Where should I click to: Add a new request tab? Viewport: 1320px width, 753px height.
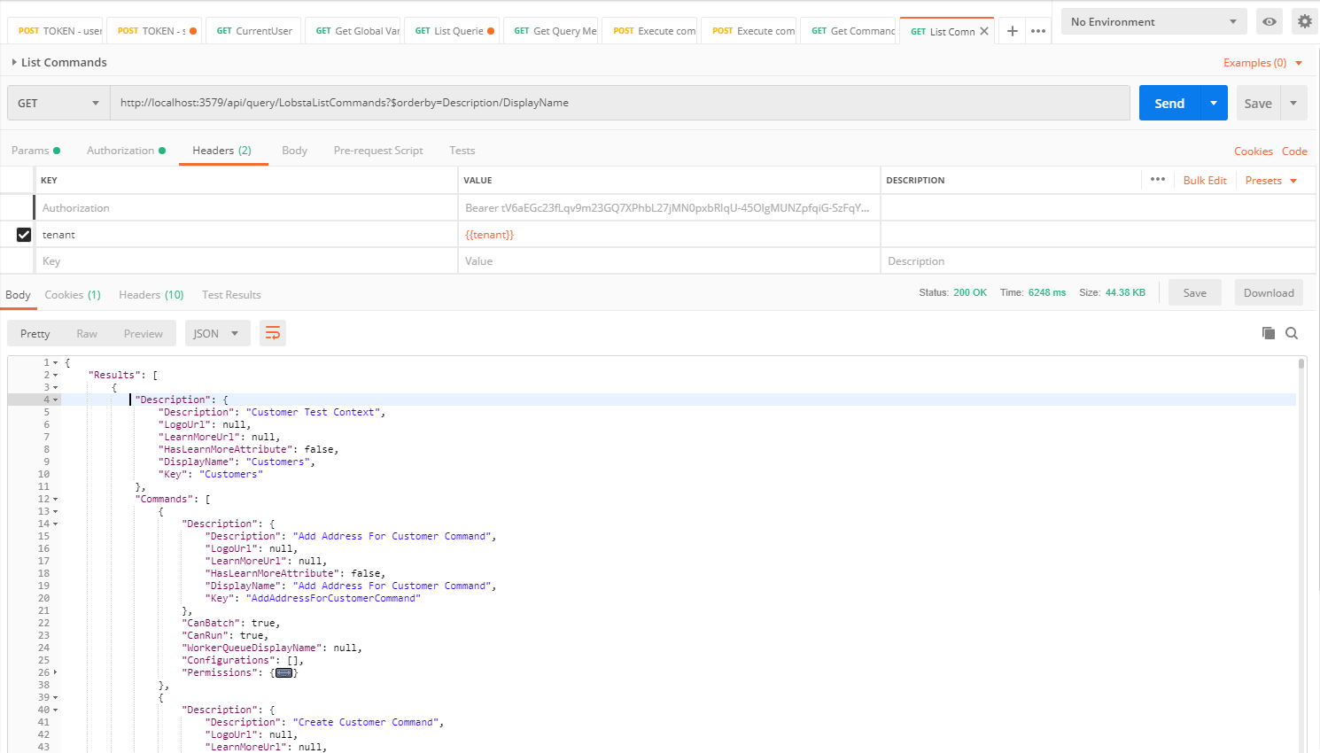pos(1012,31)
